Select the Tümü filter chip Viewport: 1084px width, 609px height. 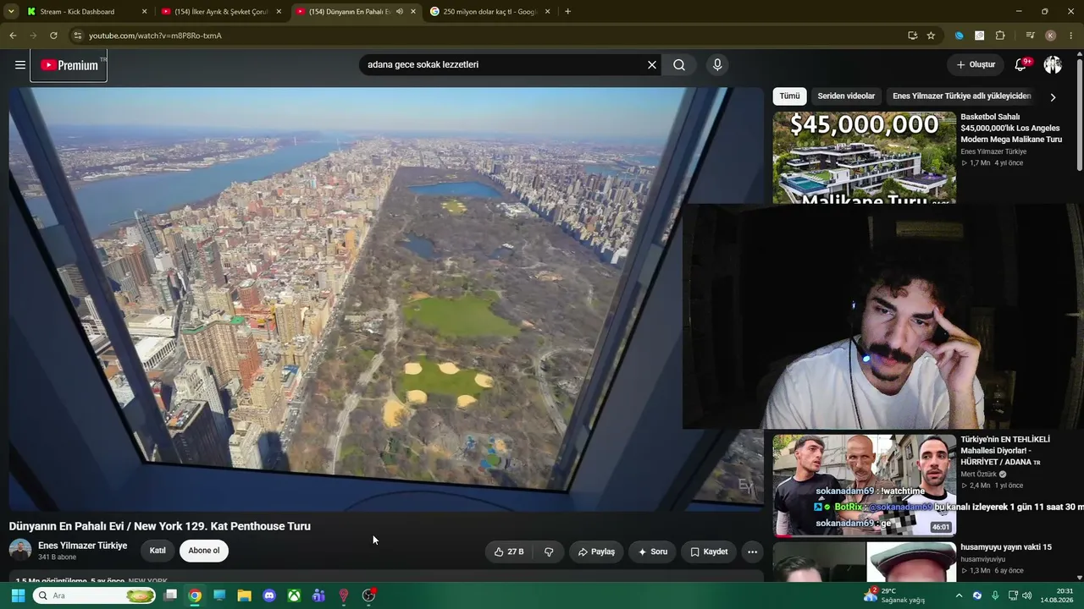coord(789,96)
